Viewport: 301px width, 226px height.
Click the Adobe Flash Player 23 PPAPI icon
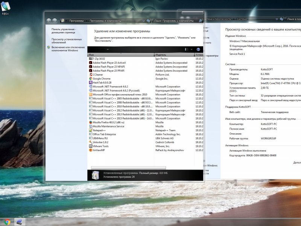[x=91, y=70]
